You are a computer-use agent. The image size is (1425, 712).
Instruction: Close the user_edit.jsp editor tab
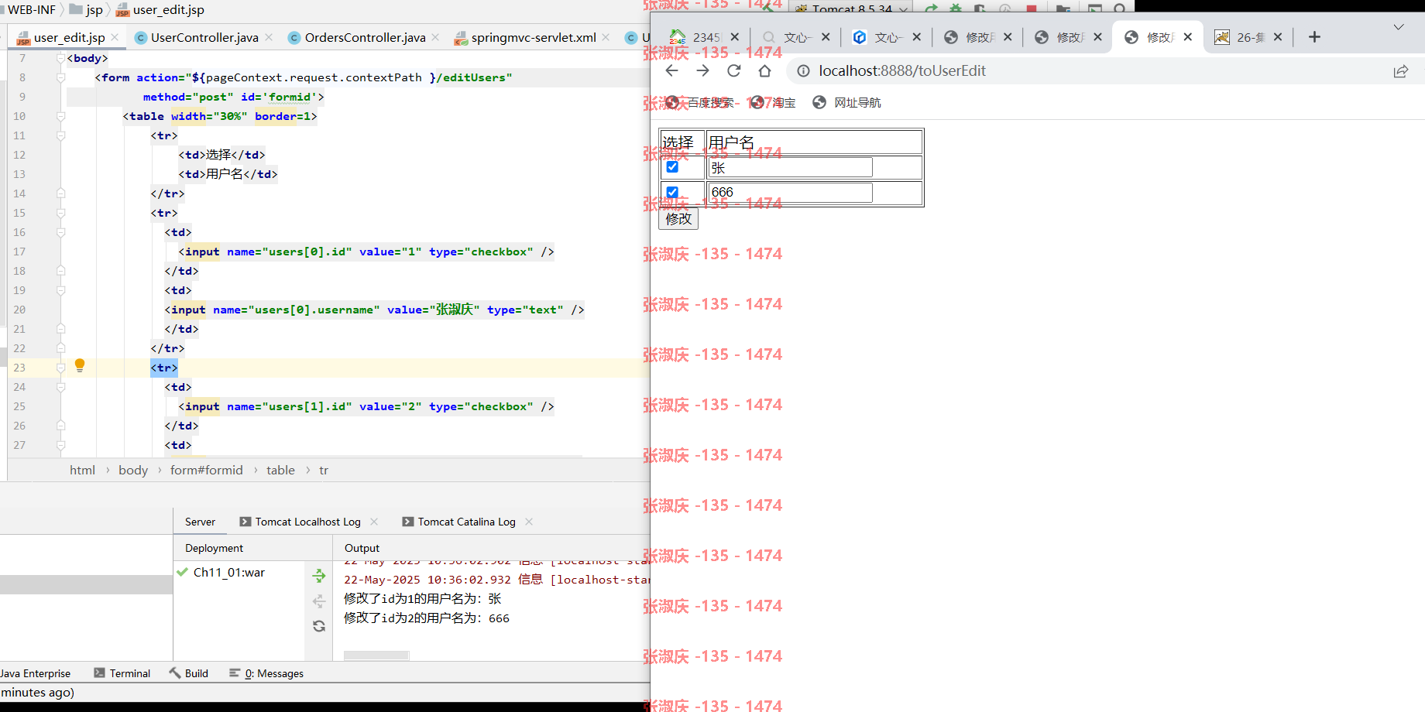115,37
